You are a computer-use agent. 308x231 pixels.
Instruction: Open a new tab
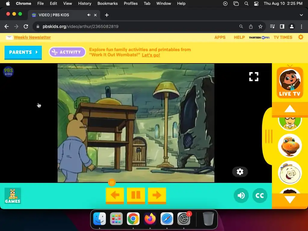tap(107, 15)
